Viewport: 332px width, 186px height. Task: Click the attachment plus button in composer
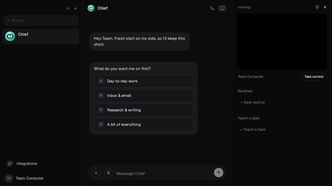(x=96, y=173)
